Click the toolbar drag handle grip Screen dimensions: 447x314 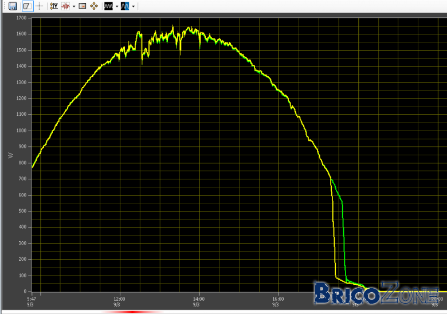point(5,6)
